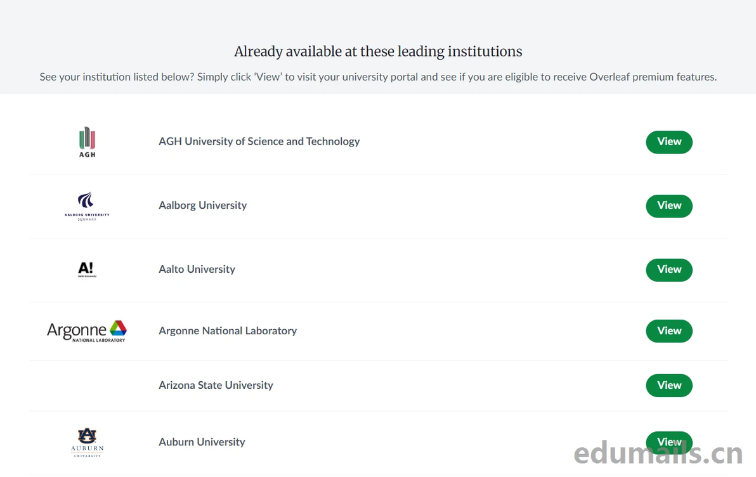
Task: Click the AGH University logo
Action: coord(87,142)
